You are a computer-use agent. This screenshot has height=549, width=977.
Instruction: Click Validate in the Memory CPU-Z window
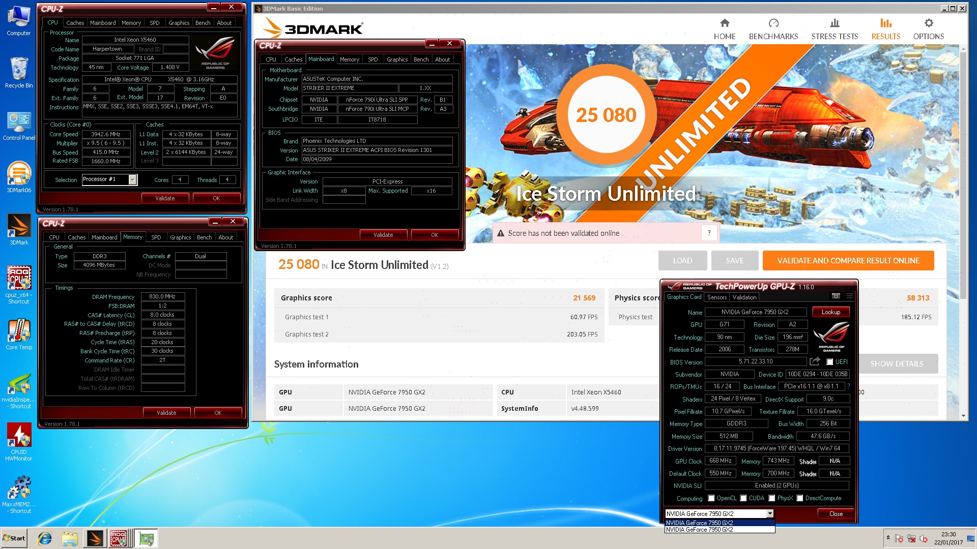click(x=166, y=413)
